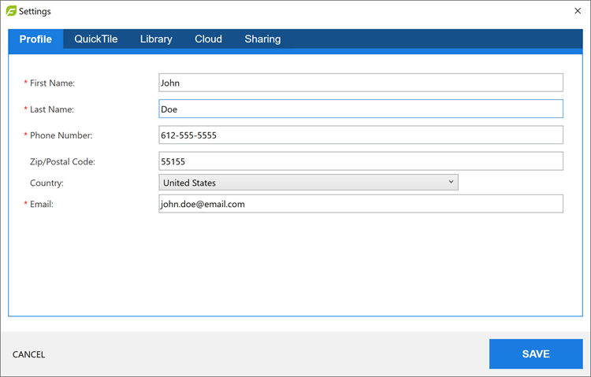Image resolution: width=591 pixels, height=377 pixels.
Task: Click the Email field with john.doe@email.com
Action: pyautogui.click(x=361, y=204)
